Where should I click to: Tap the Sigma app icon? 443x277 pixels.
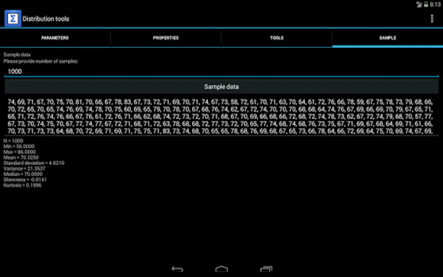13,18
